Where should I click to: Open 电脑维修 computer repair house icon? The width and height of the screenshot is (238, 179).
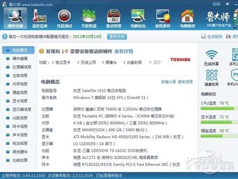[187, 18]
